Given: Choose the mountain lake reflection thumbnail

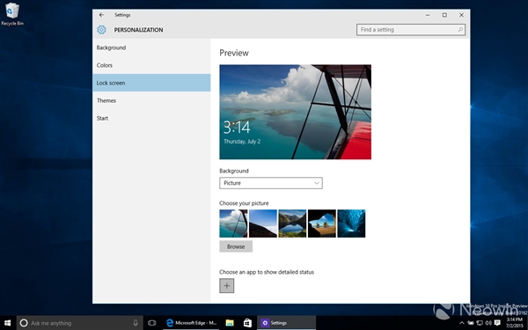Looking at the screenshot, I should [292, 224].
